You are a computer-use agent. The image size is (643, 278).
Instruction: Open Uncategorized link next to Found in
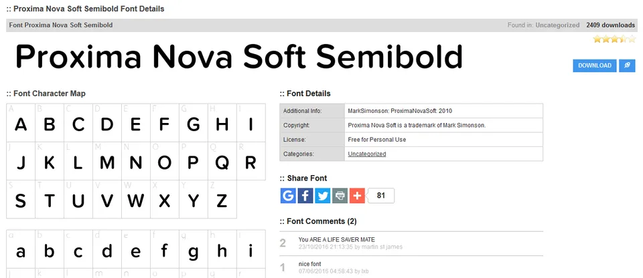point(557,25)
